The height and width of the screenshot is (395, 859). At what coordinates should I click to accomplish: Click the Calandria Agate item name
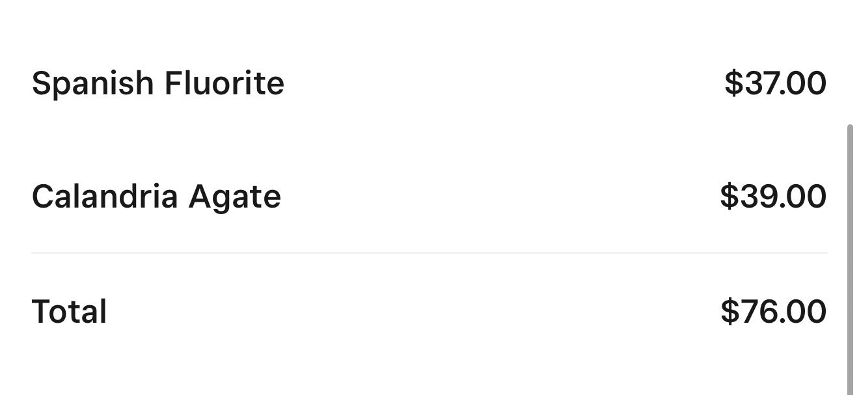(156, 196)
